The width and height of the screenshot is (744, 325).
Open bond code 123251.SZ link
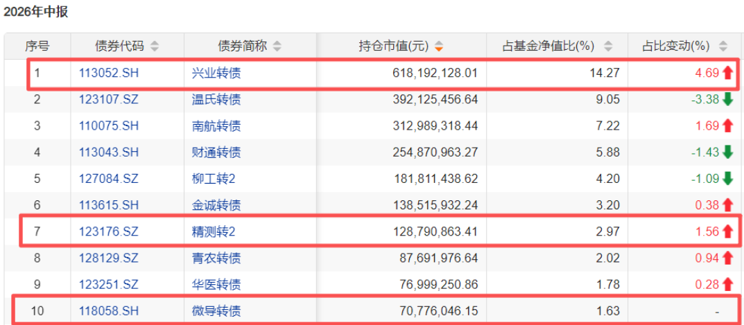(x=109, y=285)
